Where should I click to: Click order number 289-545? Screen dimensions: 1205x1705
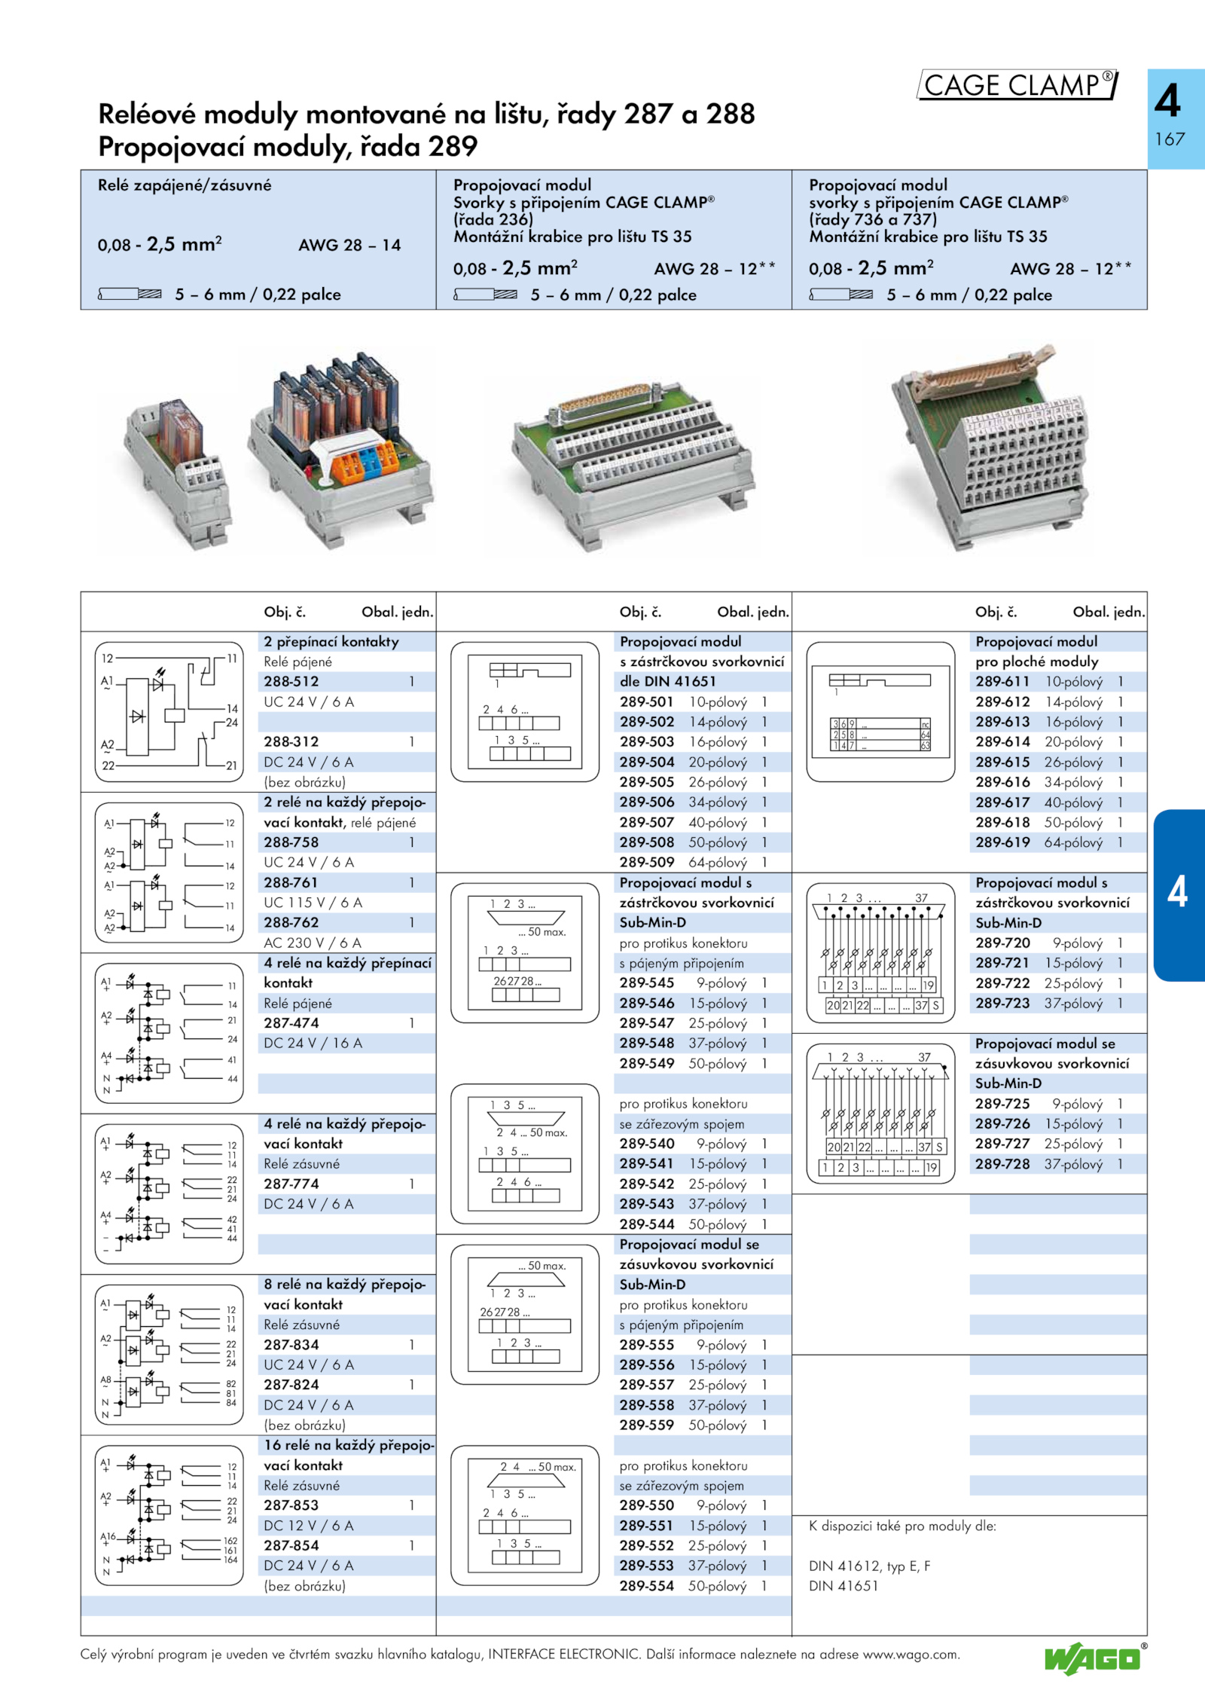point(647,982)
